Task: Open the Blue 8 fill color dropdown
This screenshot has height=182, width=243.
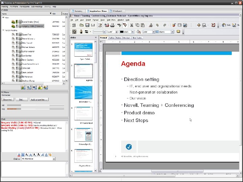Action: (172, 32)
